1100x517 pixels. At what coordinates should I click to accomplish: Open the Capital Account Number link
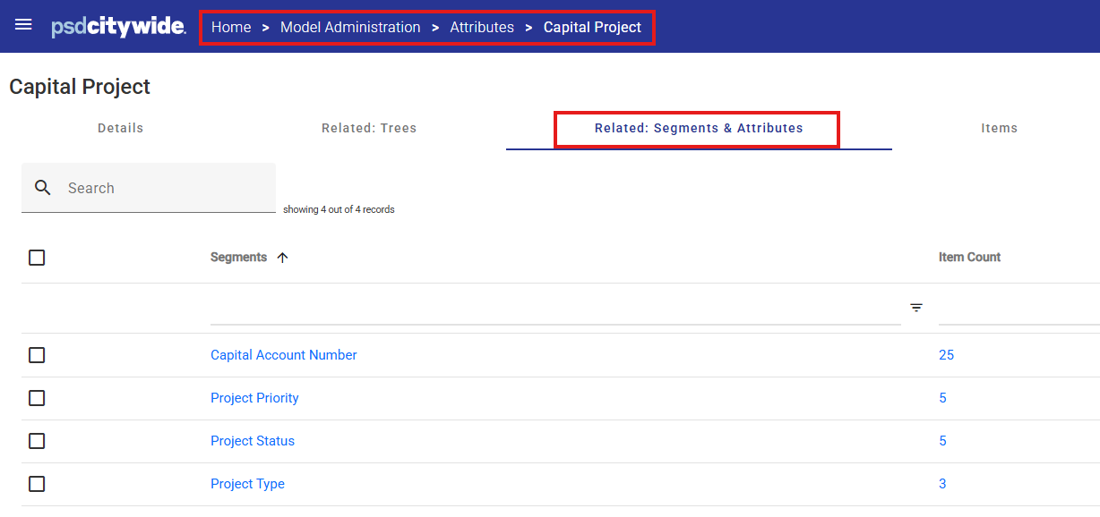coord(284,355)
